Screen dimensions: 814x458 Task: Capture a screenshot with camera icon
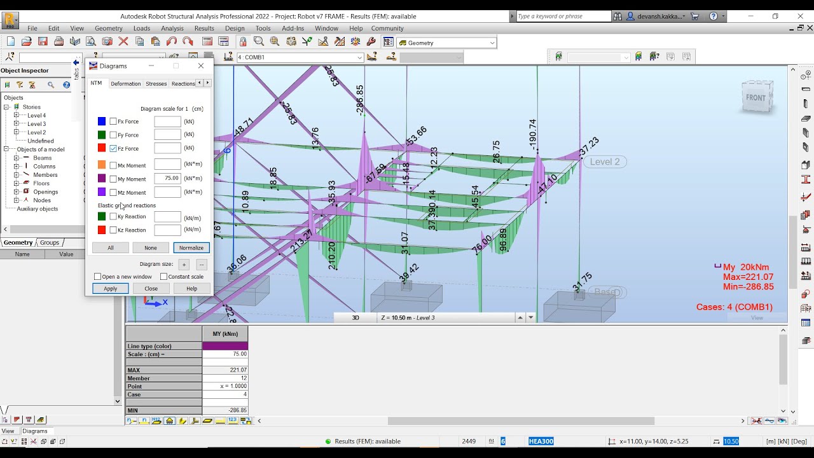107,41
